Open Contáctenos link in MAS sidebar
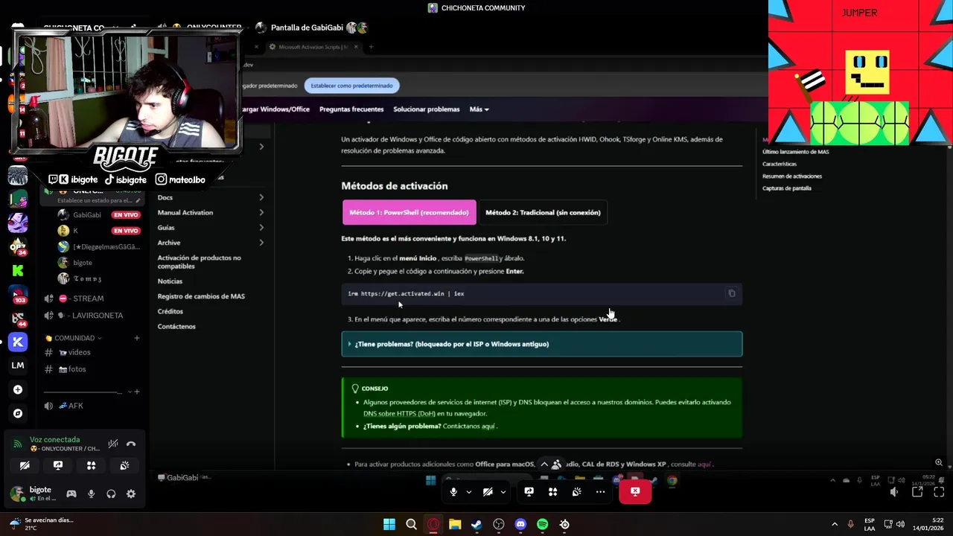This screenshot has width=953, height=536. (176, 327)
